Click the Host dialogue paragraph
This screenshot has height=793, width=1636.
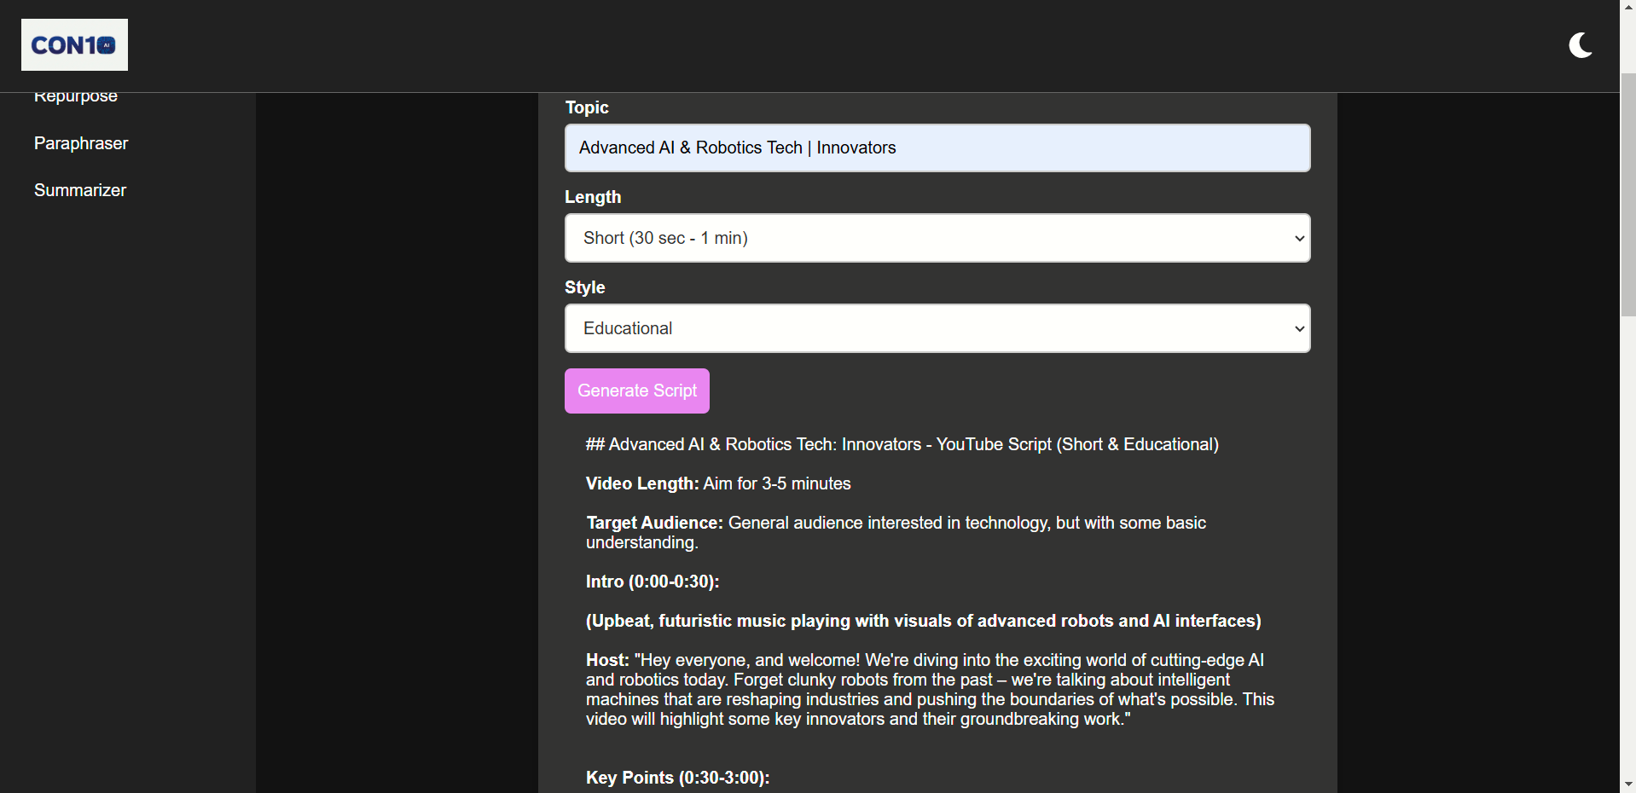tap(930, 689)
